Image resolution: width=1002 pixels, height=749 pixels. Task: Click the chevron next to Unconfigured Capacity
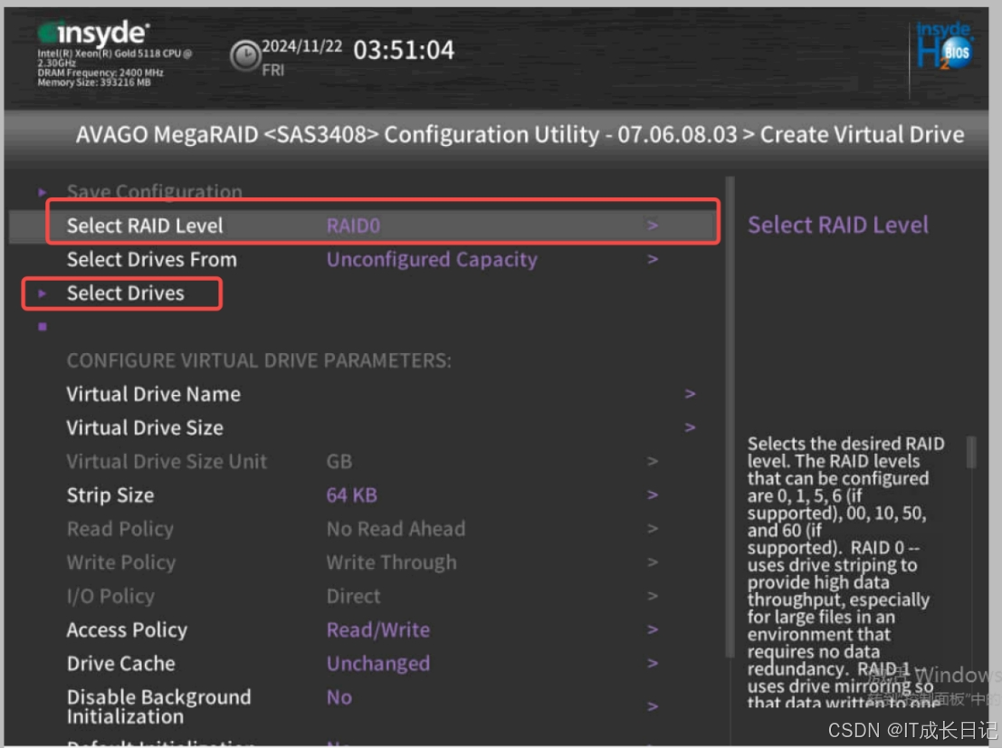[x=653, y=259]
